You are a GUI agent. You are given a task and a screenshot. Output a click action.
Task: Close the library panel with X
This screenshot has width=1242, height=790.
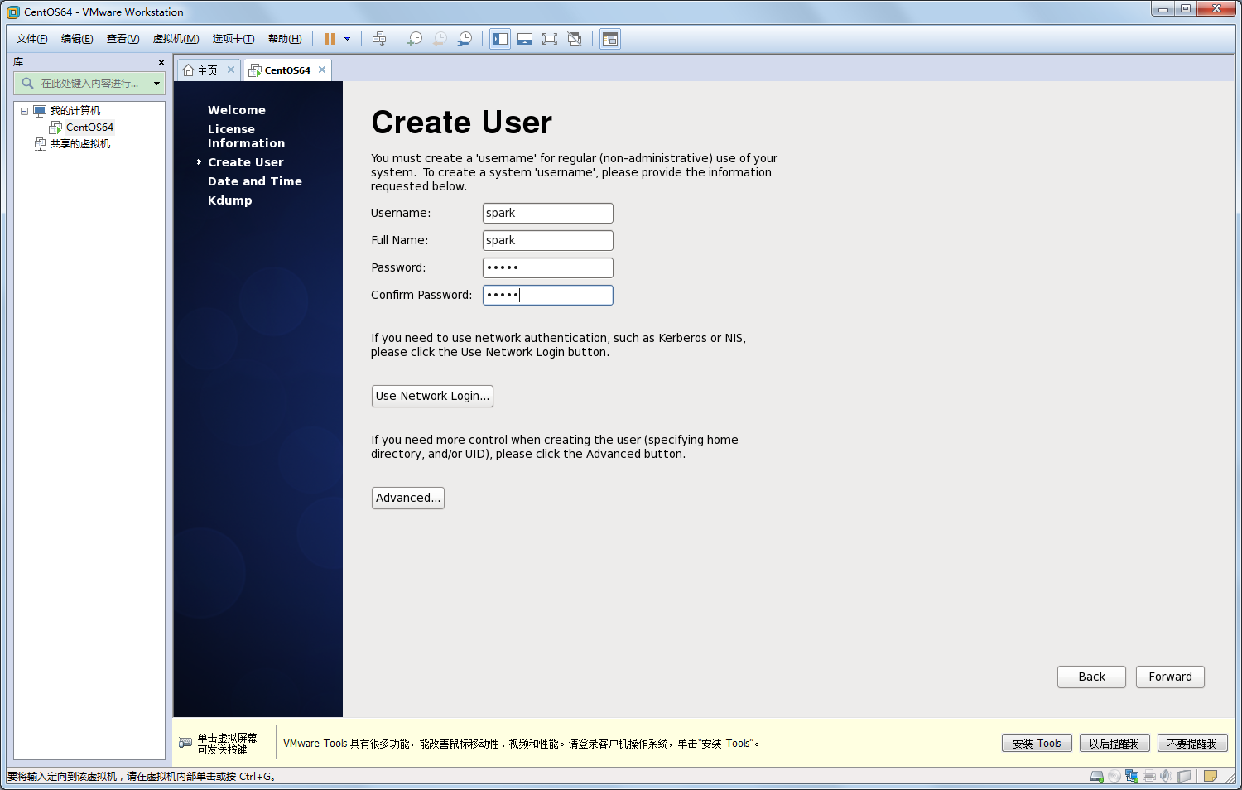(161, 62)
